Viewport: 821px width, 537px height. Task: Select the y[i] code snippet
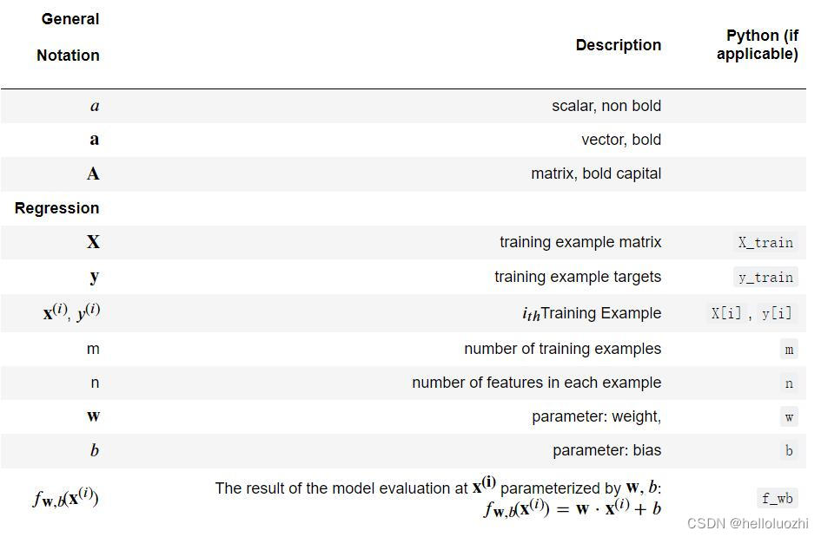click(x=777, y=313)
